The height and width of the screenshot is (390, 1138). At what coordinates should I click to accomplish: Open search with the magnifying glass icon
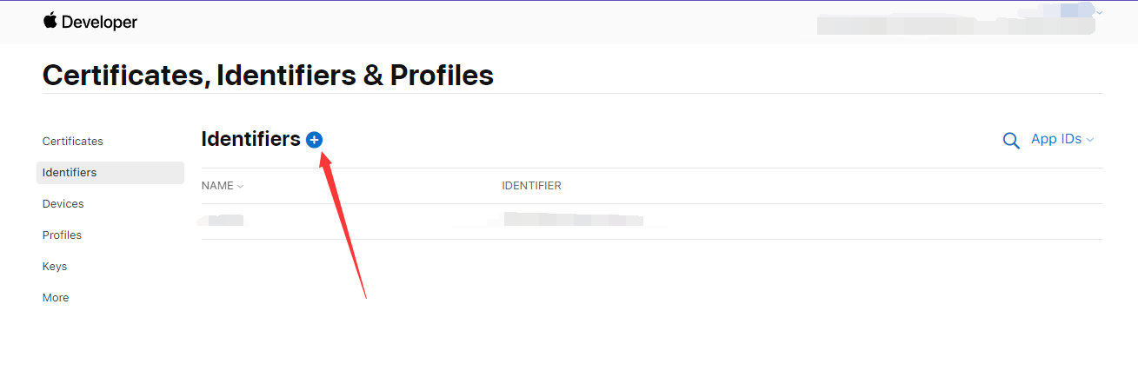click(x=1011, y=141)
